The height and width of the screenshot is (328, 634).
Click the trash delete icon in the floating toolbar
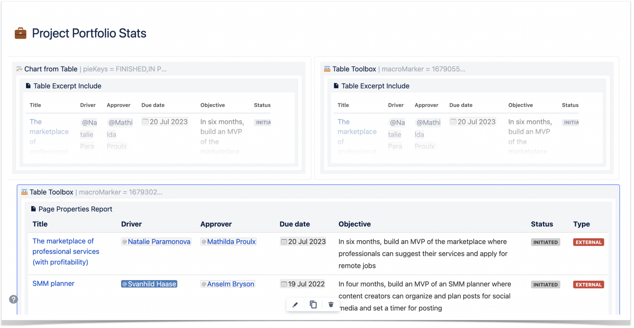point(331,305)
